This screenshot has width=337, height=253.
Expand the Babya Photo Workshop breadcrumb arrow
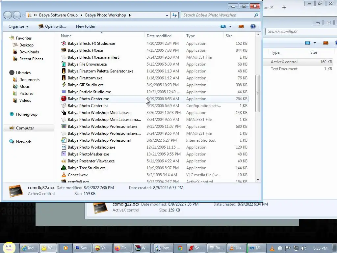[x=130, y=15]
